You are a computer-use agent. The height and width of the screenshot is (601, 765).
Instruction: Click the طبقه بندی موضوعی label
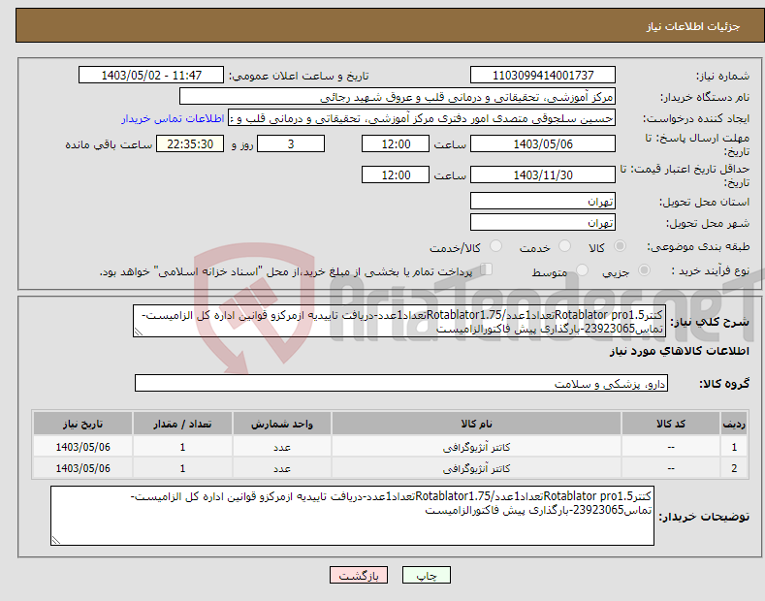tap(698, 247)
